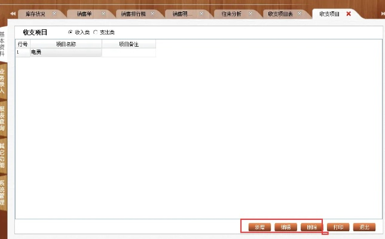Click the 打印 button
The height and width of the screenshot is (239, 385).
click(338, 227)
